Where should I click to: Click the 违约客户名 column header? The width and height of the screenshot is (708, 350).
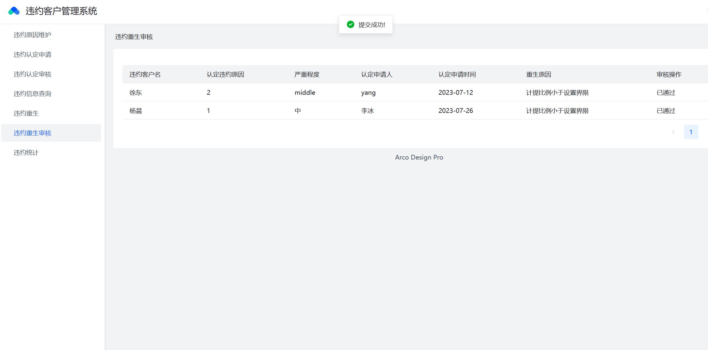145,74
